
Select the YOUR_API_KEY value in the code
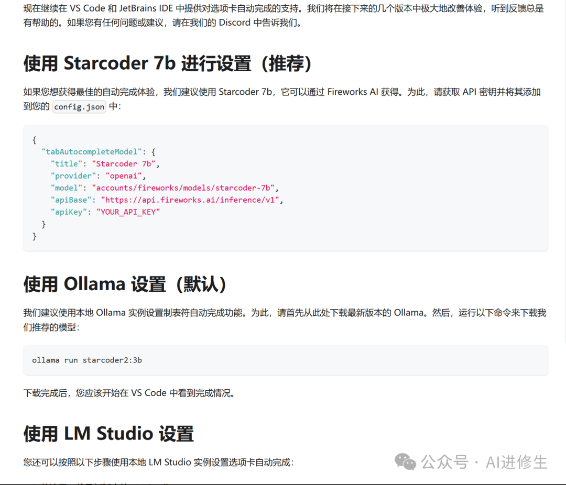click(129, 212)
